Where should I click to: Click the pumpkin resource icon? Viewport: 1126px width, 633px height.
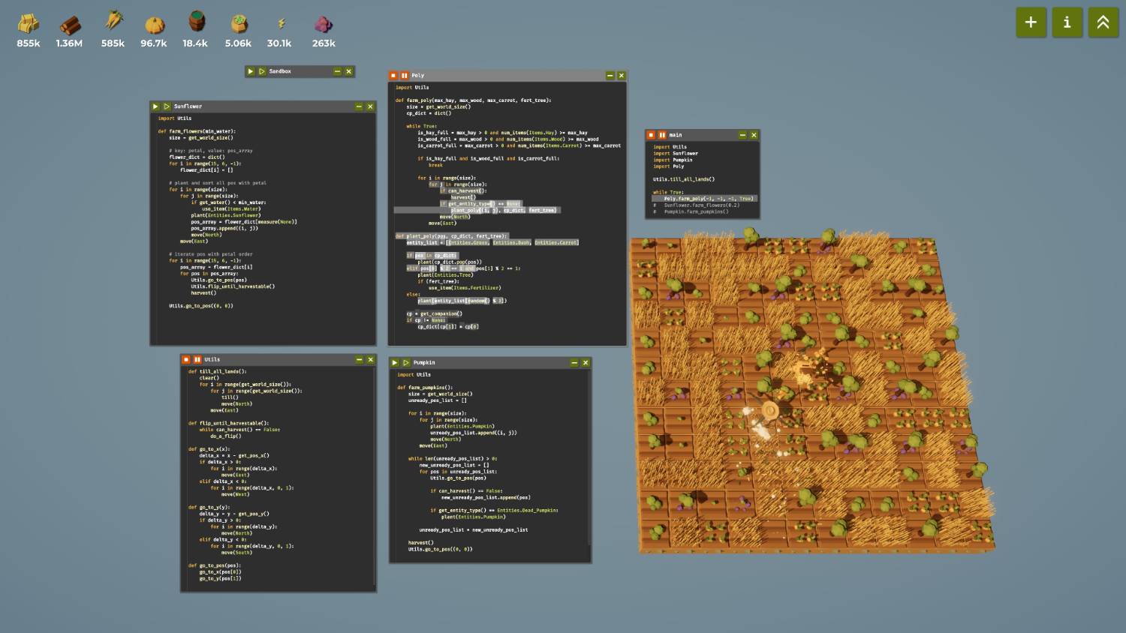(x=154, y=24)
